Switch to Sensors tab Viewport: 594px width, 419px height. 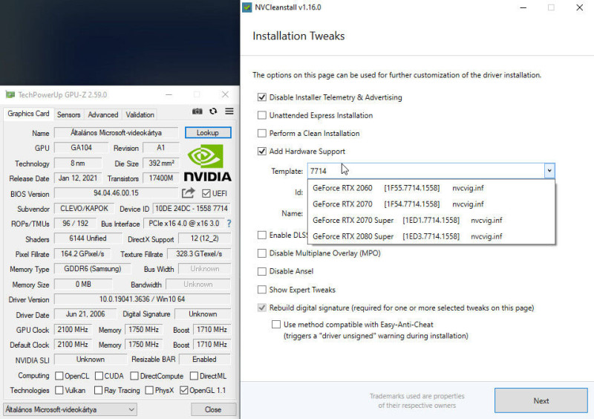(x=68, y=114)
